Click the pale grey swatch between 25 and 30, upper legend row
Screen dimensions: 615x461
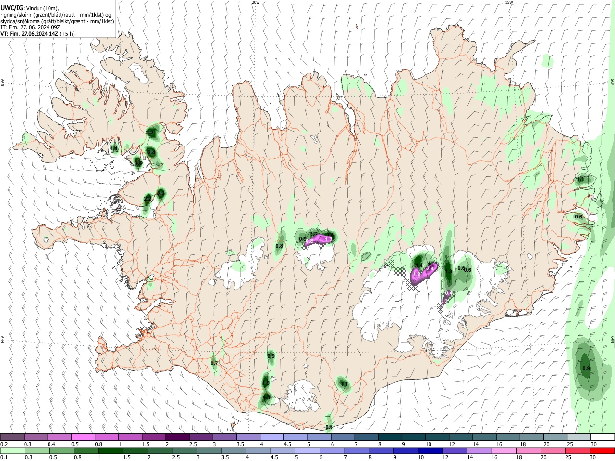pyautogui.click(x=579, y=437)
